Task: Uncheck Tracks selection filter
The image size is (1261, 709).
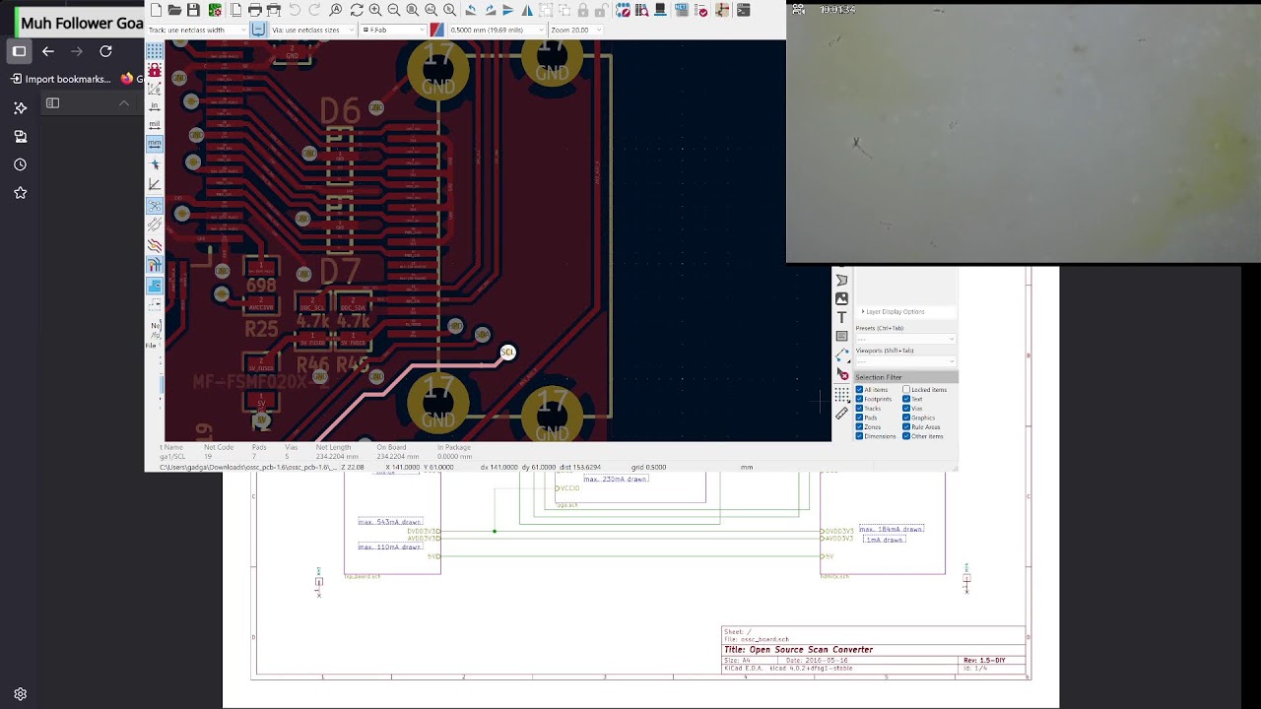Action: 859,409
